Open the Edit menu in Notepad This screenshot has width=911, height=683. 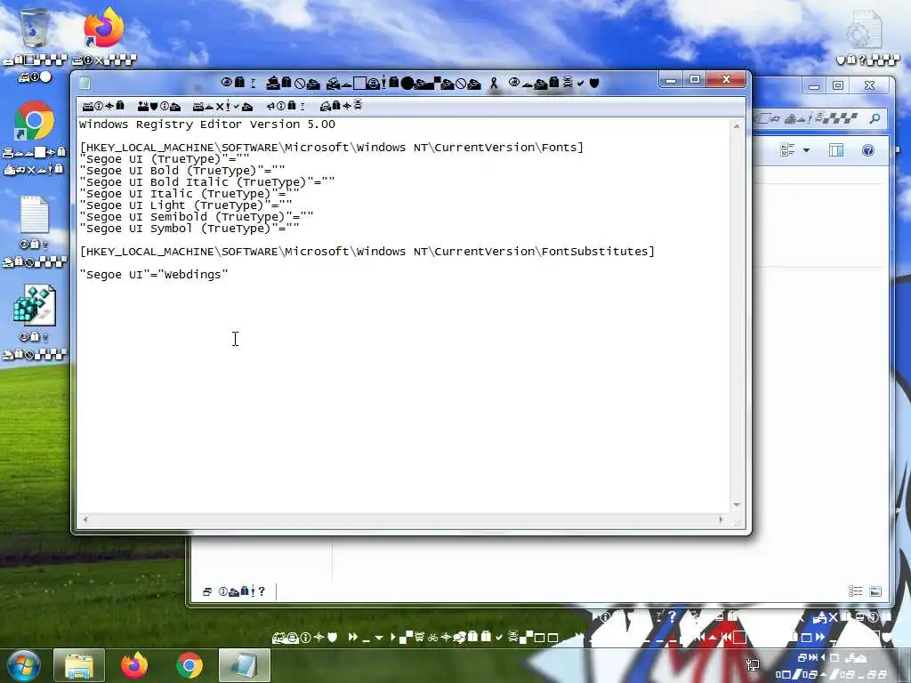tap(158, 106)
